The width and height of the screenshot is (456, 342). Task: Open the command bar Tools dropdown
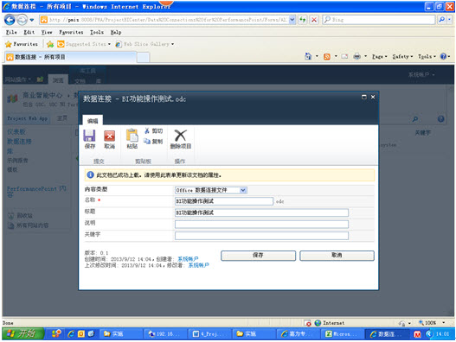(427, 57)
